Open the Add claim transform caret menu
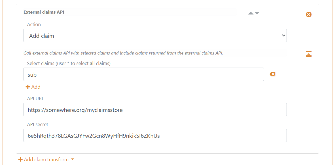This screenshot has width=335, height=165. (x=73, y=159)
